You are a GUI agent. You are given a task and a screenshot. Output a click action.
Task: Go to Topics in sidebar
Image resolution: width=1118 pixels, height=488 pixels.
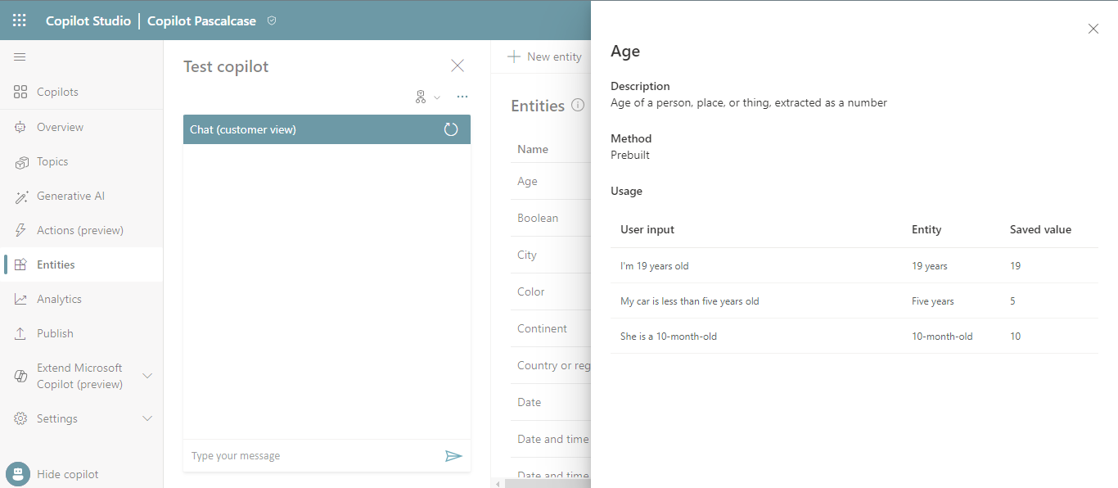click(x=52, y=161)
